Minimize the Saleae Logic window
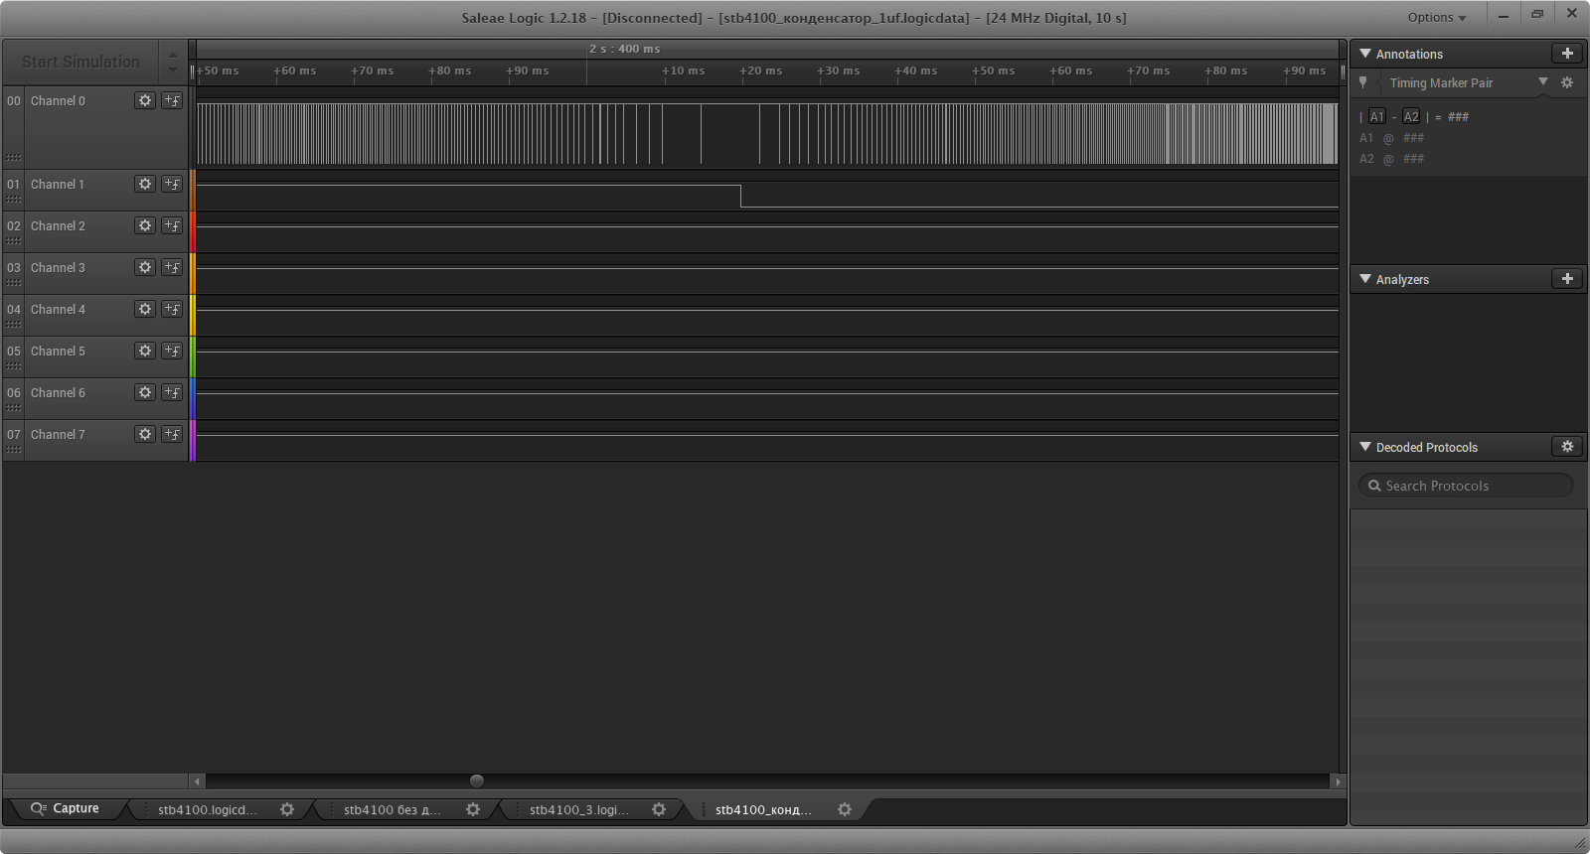1590x854 pixels. click(x=1504, y=15)
